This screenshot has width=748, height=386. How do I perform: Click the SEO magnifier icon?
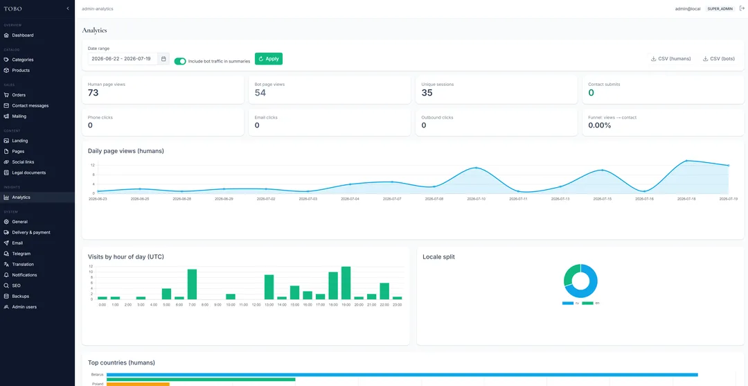(x=6, y=286)
